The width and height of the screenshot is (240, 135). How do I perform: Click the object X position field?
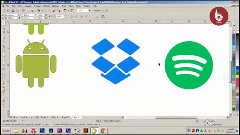tap(11, 15)
